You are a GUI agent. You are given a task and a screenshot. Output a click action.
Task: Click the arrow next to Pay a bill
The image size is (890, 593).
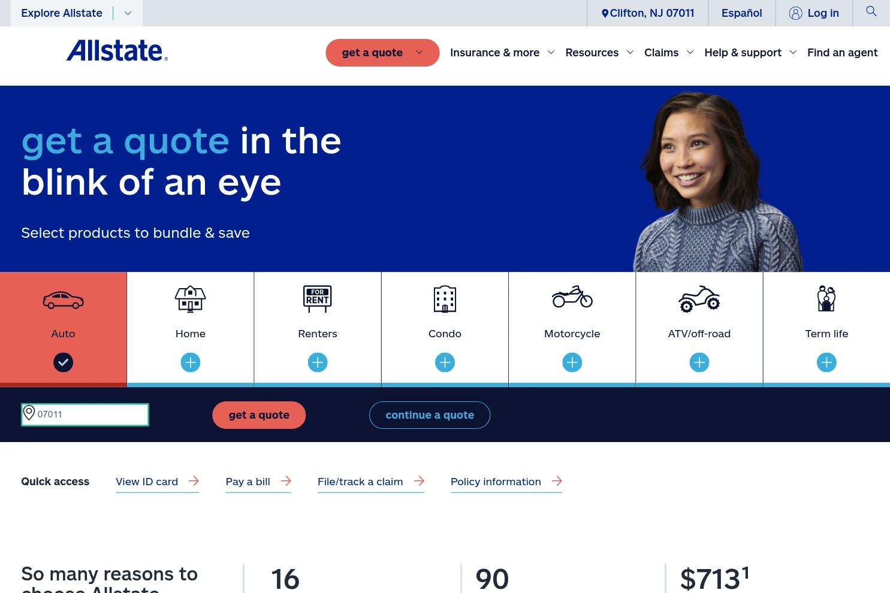point(286,480)
